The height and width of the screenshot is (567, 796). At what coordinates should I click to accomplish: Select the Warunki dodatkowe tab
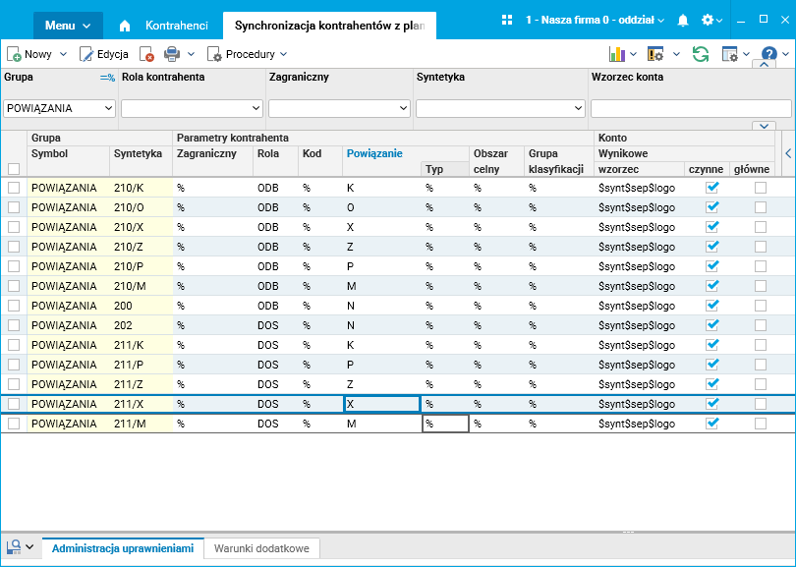point(261,548)
